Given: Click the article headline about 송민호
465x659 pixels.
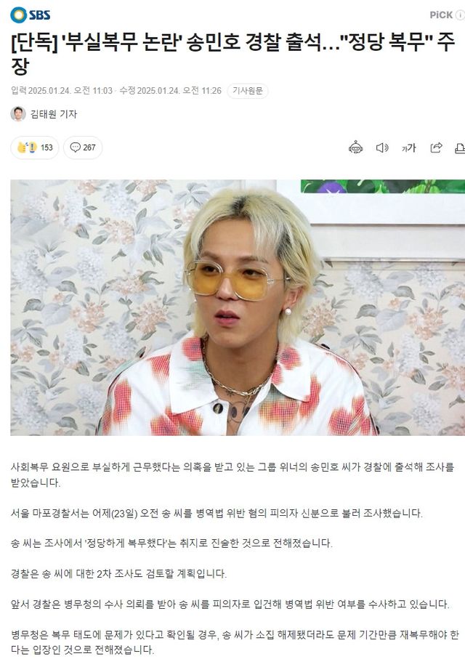Looking at the screenshot, I should click(x=232, y=54).
